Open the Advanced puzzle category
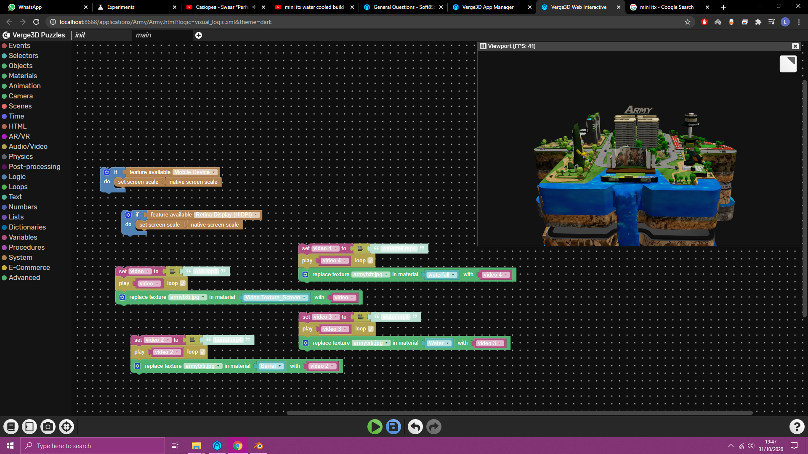Image resolution: width=808 pixels, height=454 pixels. click(x=24, y=277)
